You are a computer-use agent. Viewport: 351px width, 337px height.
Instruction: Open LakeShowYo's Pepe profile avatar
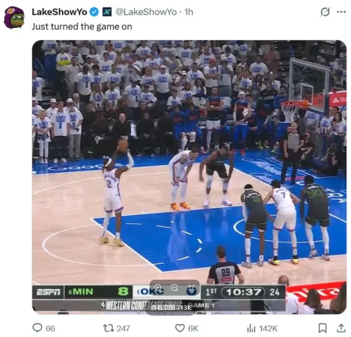point(14,18)
